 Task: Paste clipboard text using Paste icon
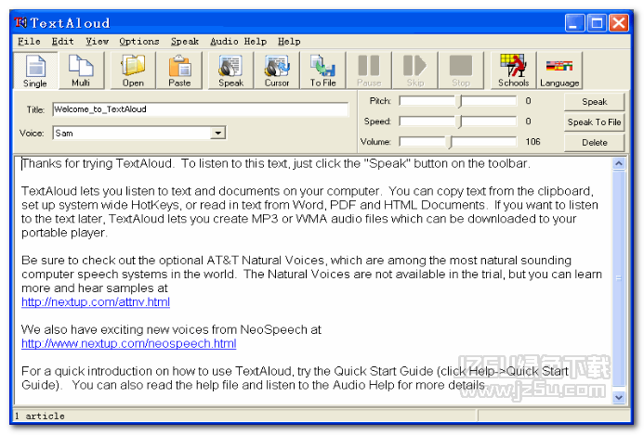(179, 70)
